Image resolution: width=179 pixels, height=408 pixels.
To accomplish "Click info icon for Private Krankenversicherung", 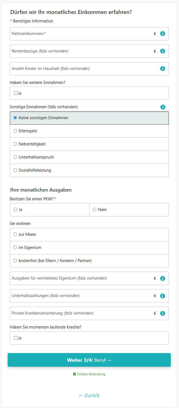I will pyautogui.click(x=163, y=313).
